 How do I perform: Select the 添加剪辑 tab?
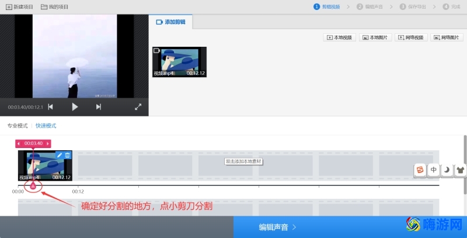pos(170,22)
